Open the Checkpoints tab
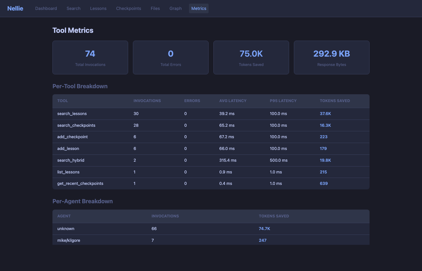Image resolution: width=422 pixels, height=271 pixels. 128,8
